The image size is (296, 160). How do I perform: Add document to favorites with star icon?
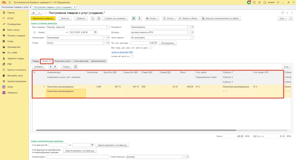[x=45, y=13]
